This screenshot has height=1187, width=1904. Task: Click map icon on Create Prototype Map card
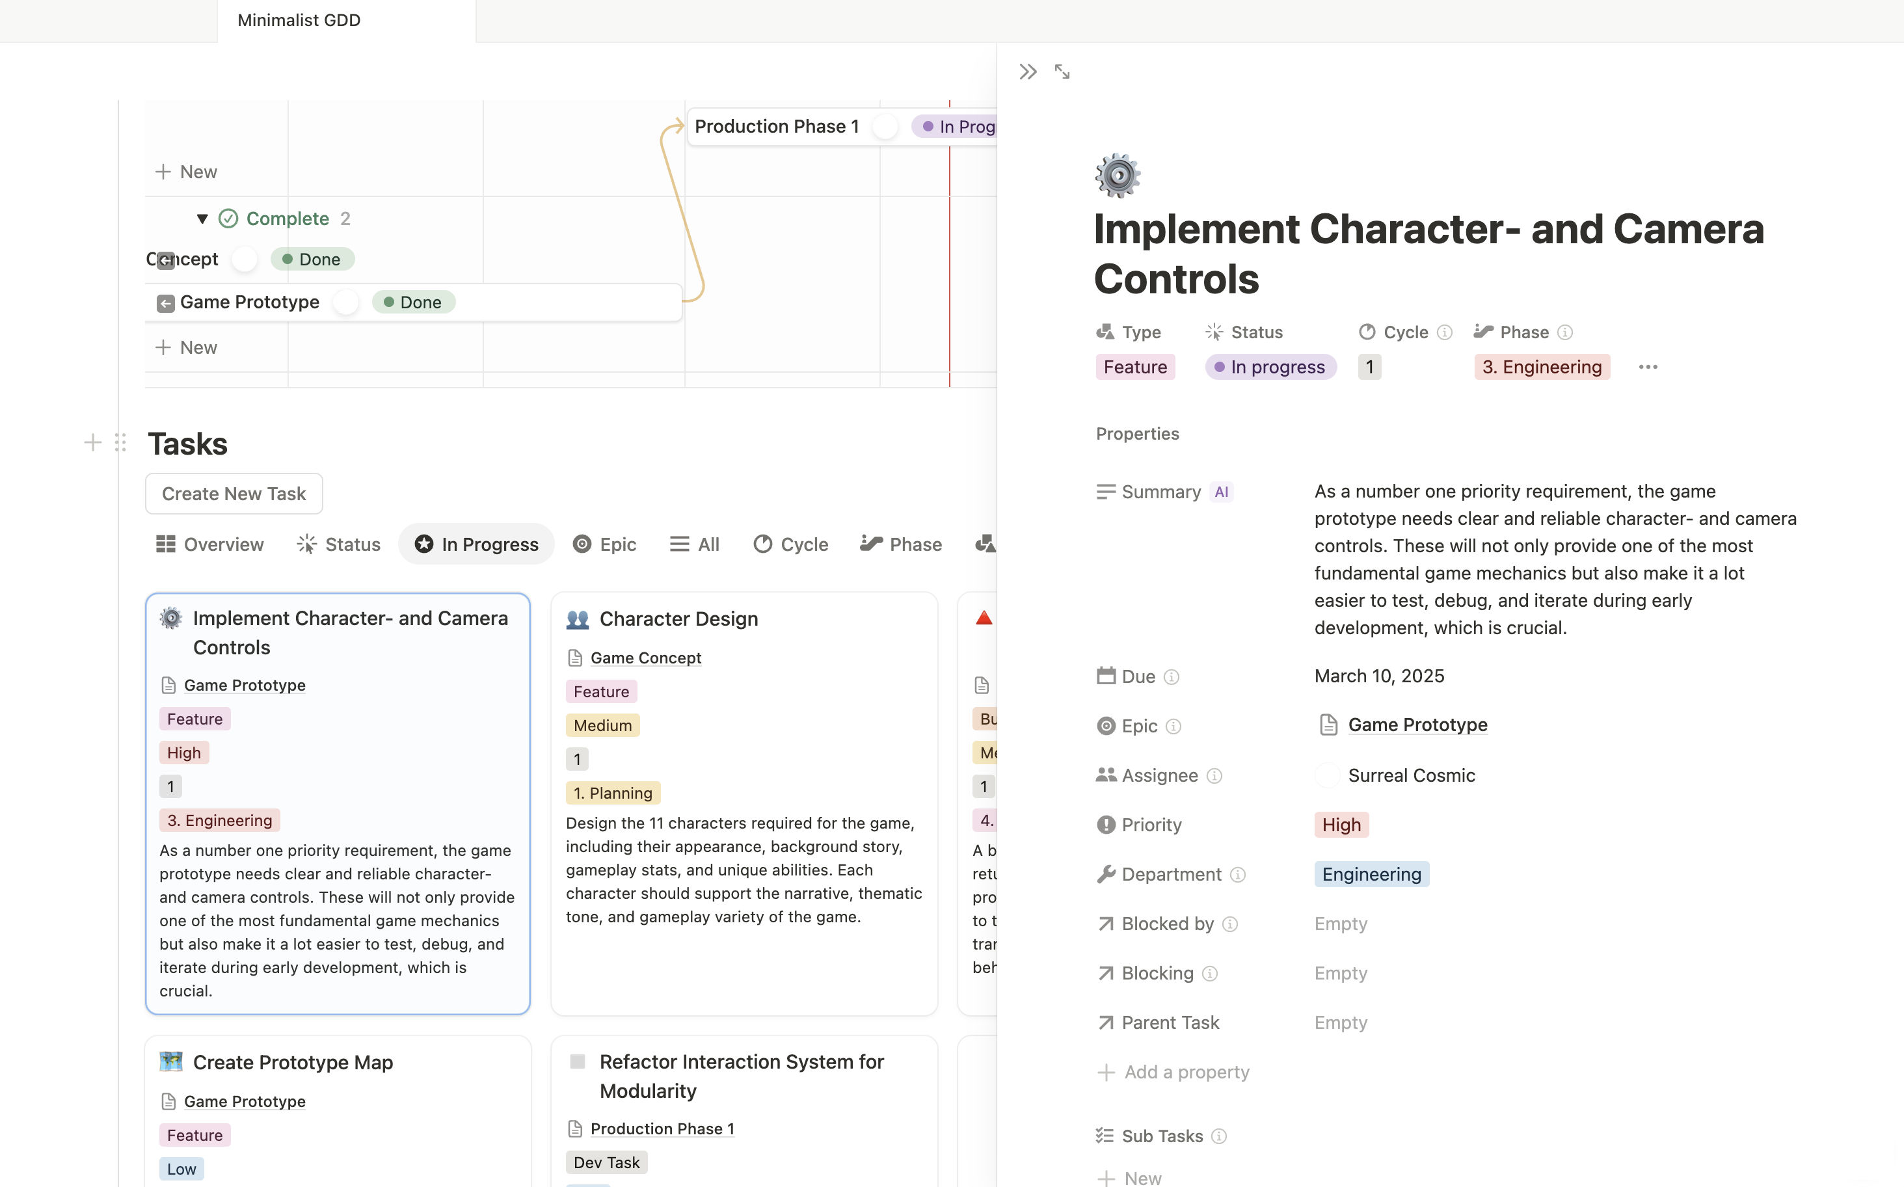170,1062
